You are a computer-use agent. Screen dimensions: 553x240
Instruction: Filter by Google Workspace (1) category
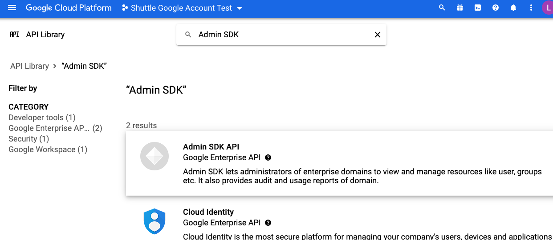(x=48, y=150)
